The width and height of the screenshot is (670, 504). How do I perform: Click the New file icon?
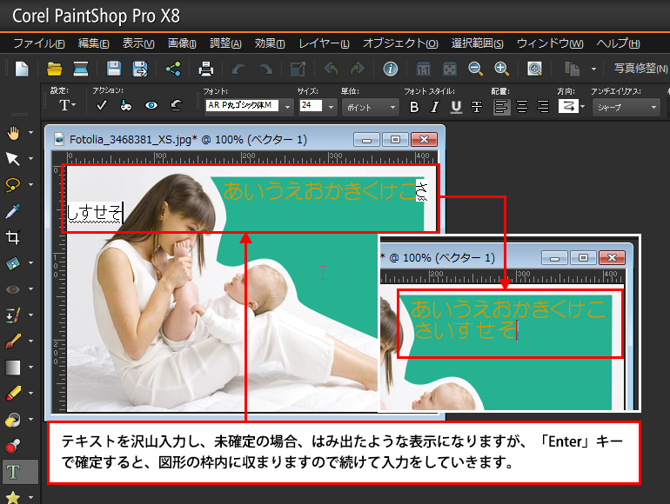coord(22,69)
